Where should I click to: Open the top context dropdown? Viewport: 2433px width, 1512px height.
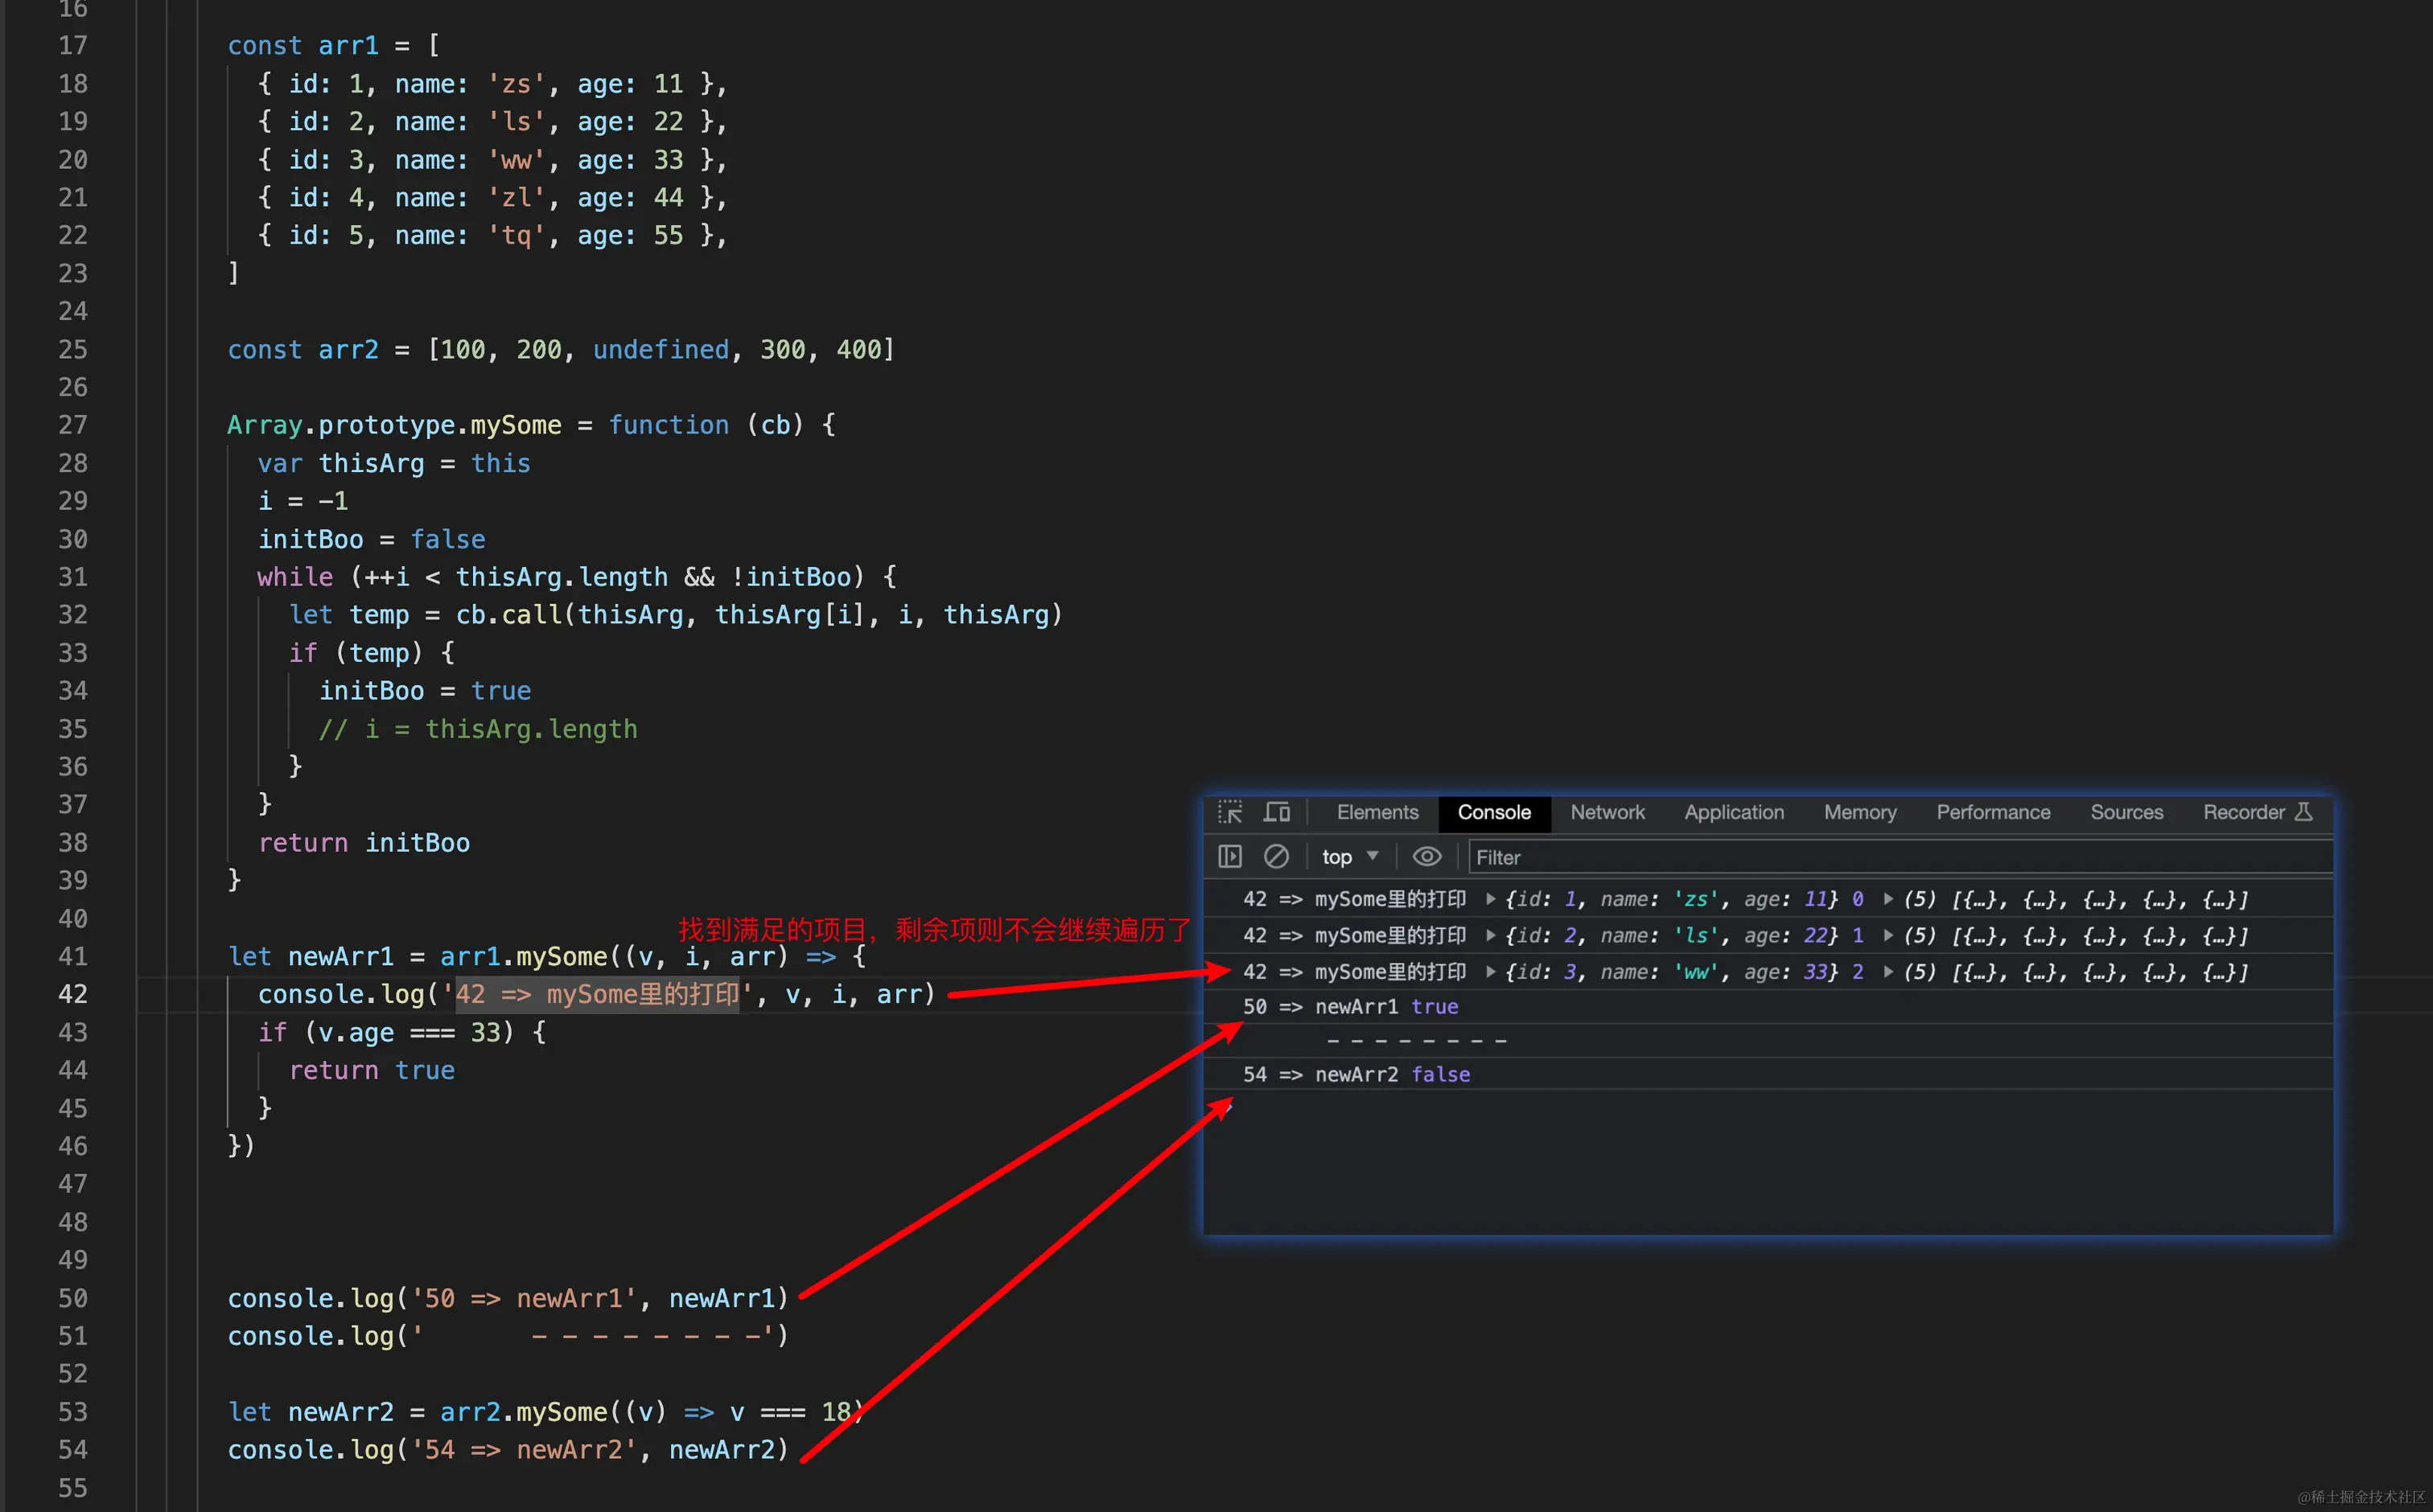pyautogui.click(x=1349, y=857)
